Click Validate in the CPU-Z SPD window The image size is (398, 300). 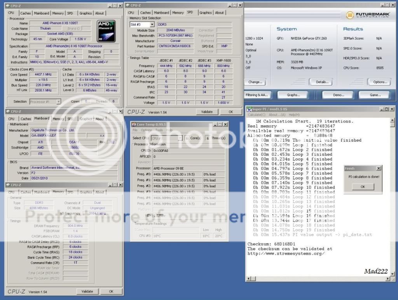tap(207, 112)
